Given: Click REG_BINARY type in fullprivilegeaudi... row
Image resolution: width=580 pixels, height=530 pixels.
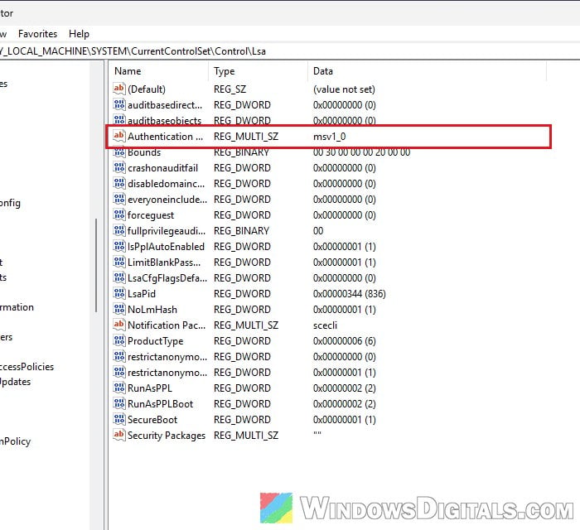Looking at the screenshot, I should pyautogui.click(x=241, y=231).
